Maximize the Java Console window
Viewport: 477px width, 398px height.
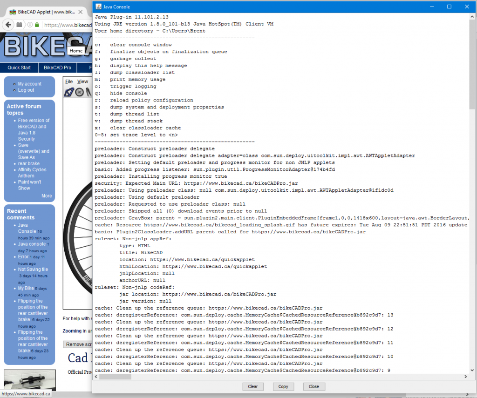point(449,7)
